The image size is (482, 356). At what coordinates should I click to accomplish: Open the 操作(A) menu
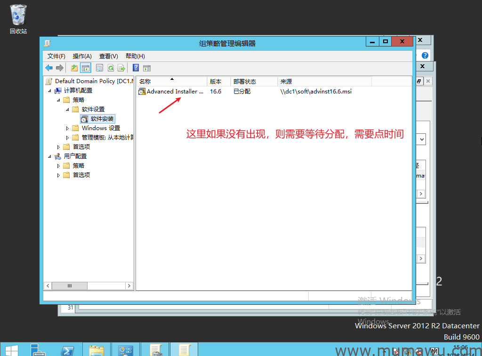[x=82, y=56]
